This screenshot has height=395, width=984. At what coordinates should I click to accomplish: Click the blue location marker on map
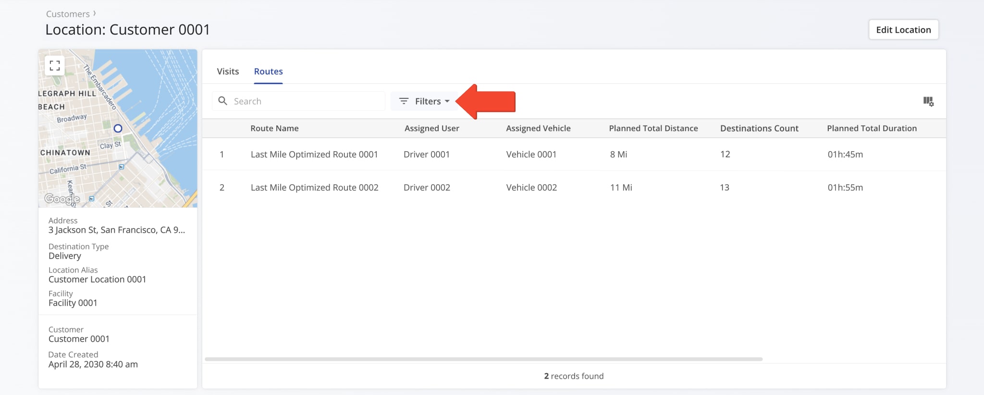(x=118, y=129)
